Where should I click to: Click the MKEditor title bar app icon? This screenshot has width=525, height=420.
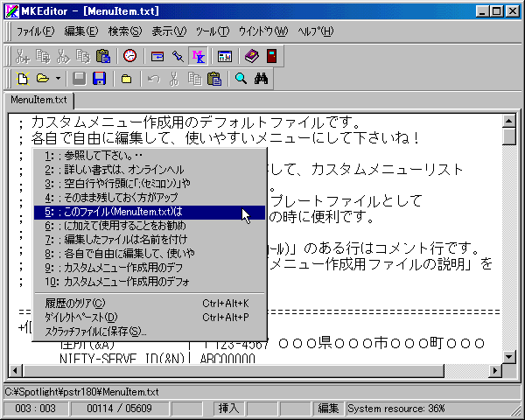[11, 11]
